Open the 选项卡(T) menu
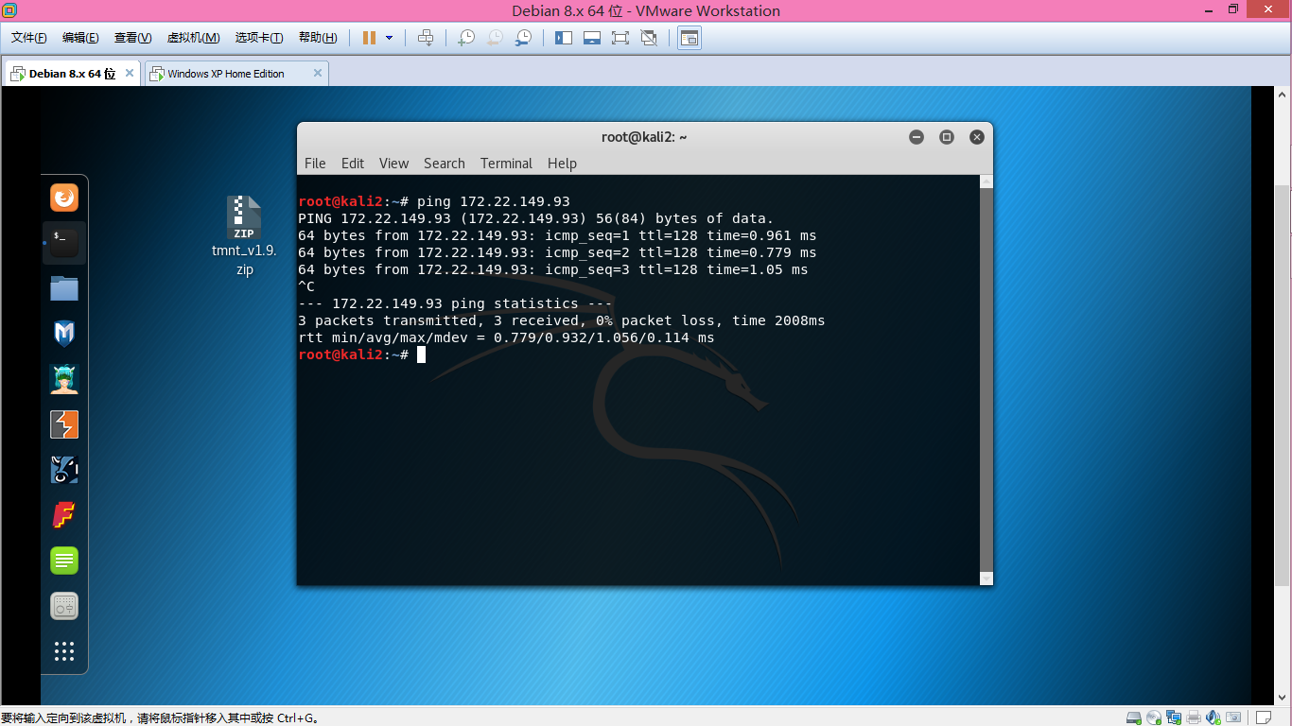This screenshot has height=726, width=1292. tap(259, 38)
